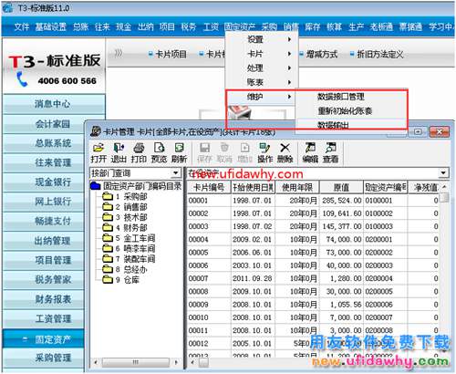The width and height of the screenshot is (456, 374).
Task: Open the 文件 menu
Action: (22, 27)
